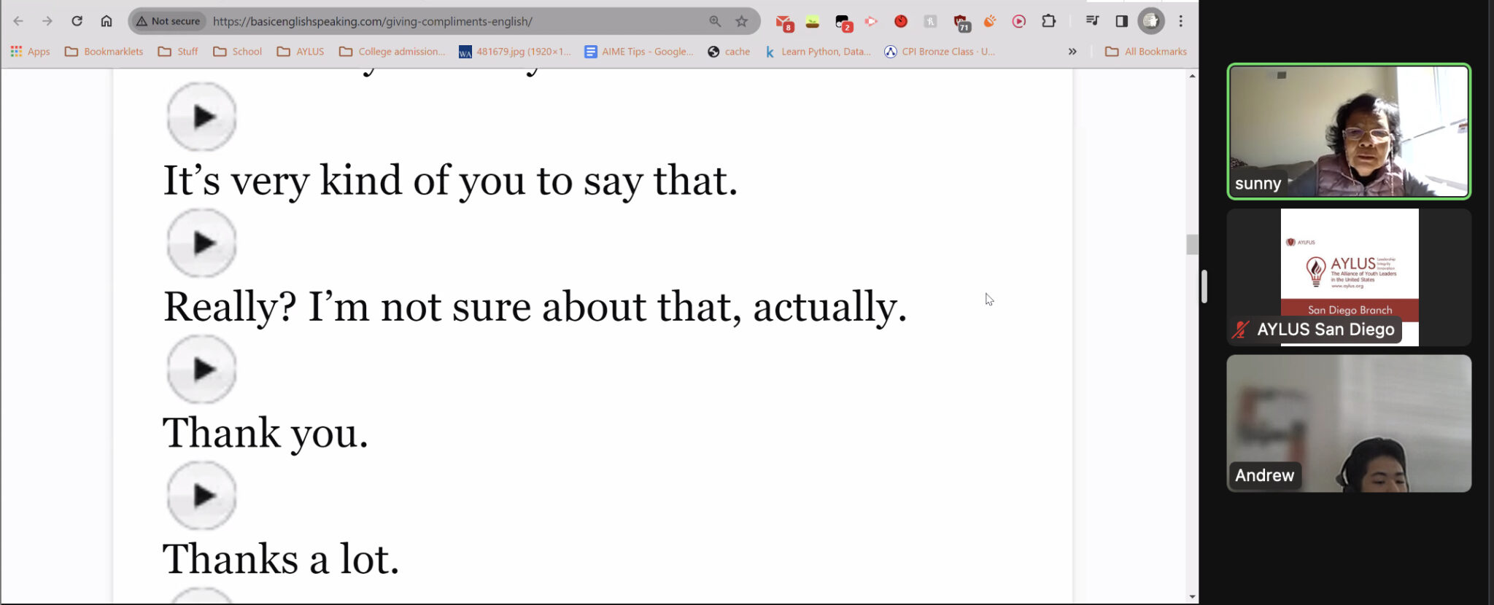Click the Not secure site warning chip
1494x605 pixels.
pos(169,21)
